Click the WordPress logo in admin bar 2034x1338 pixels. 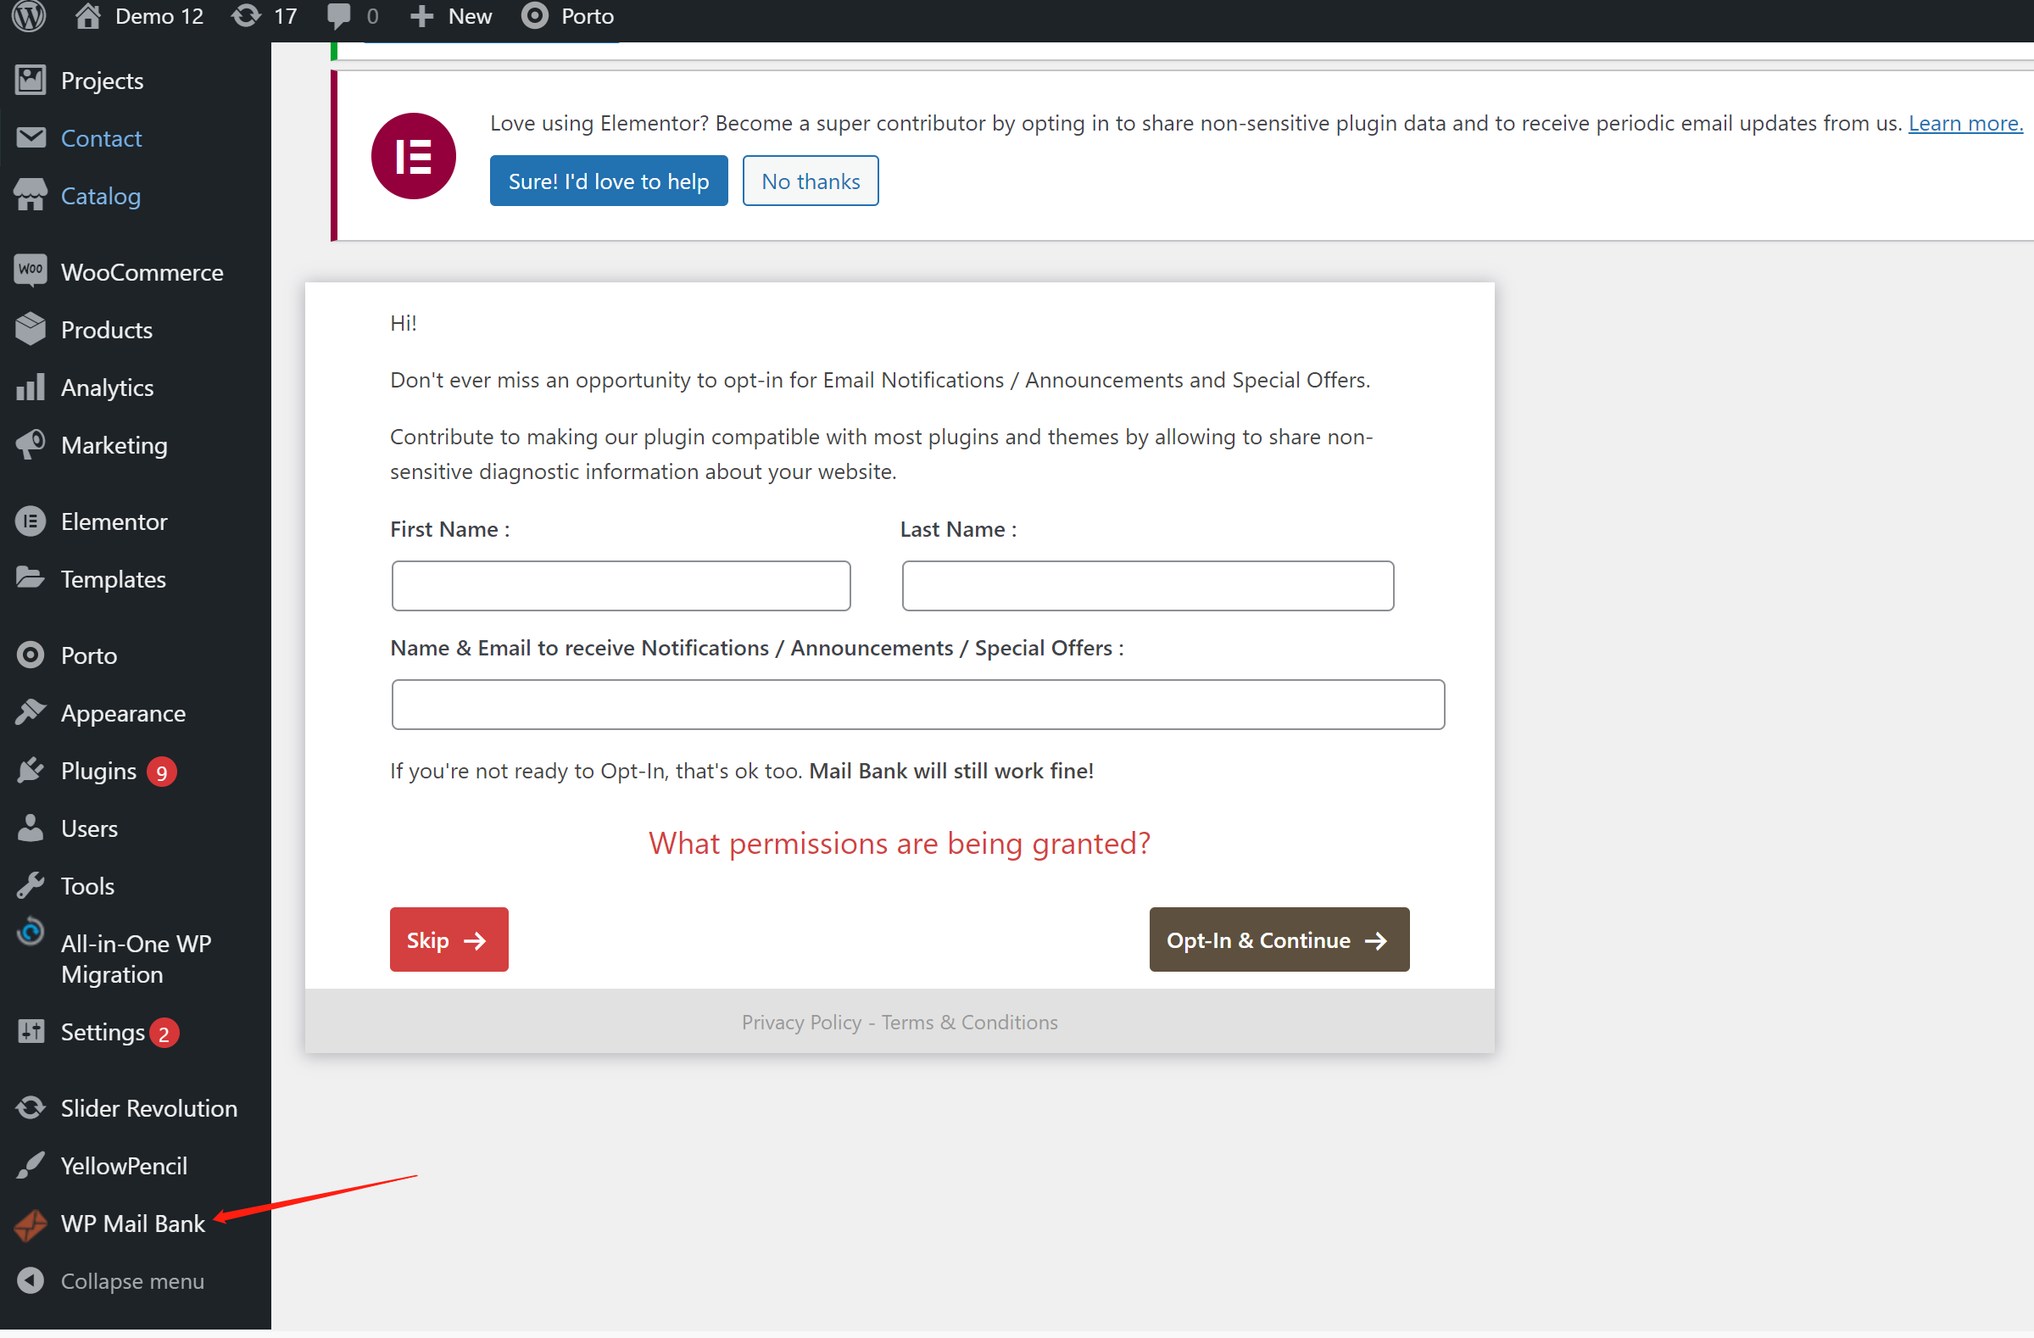pyautogui.click(x=29, y=16)
